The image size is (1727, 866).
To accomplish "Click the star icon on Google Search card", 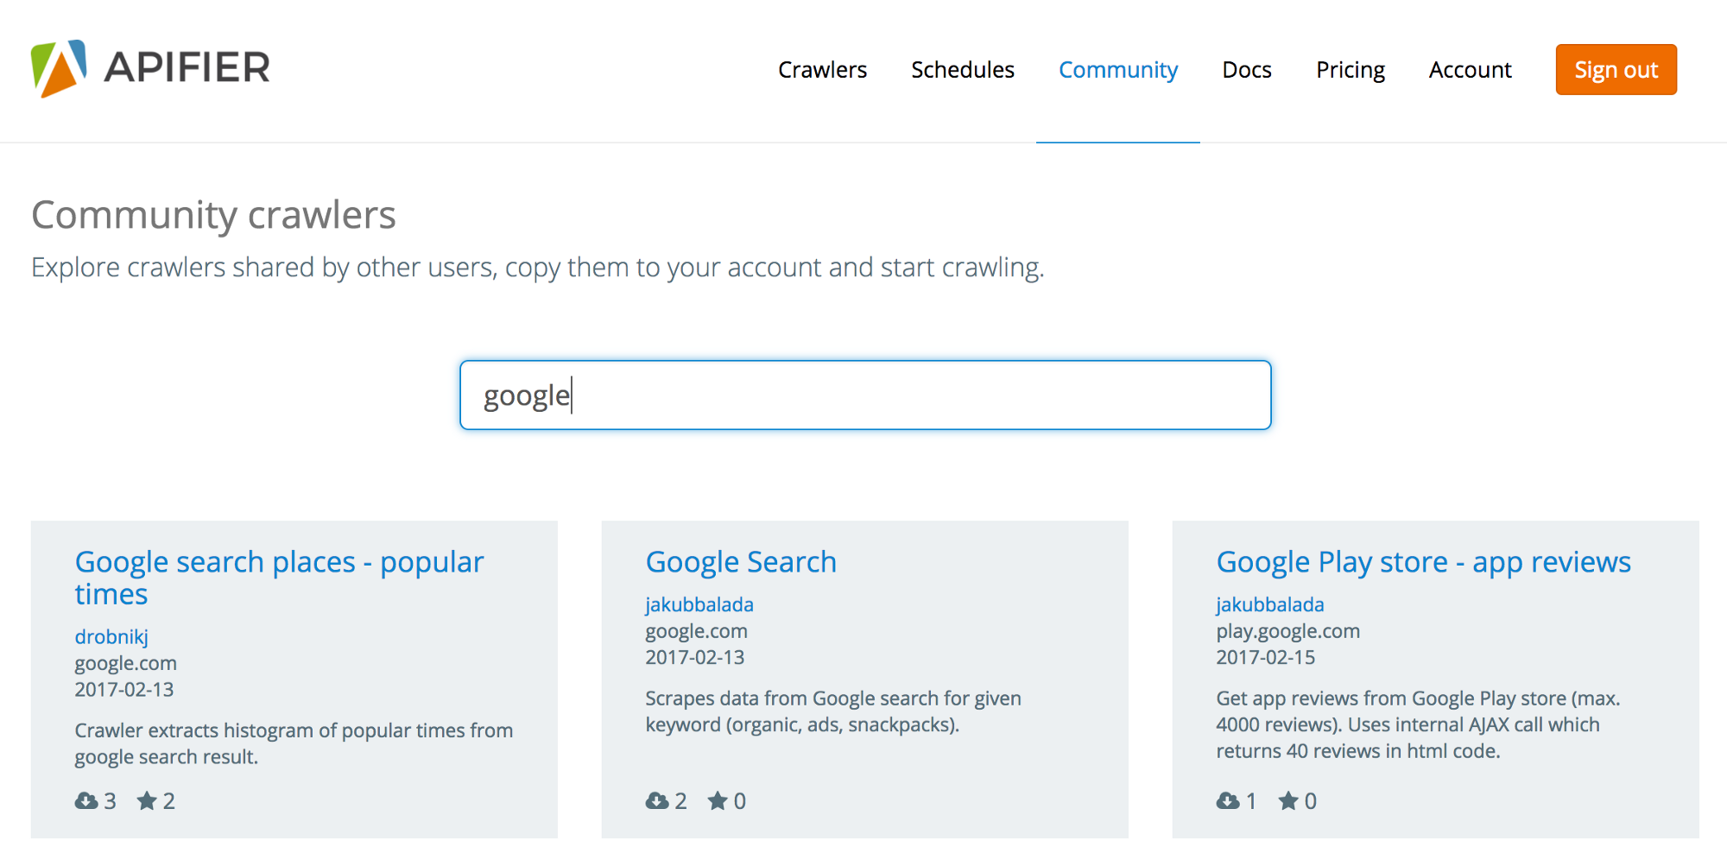I will pyautogui.click(x=718, y=800).
